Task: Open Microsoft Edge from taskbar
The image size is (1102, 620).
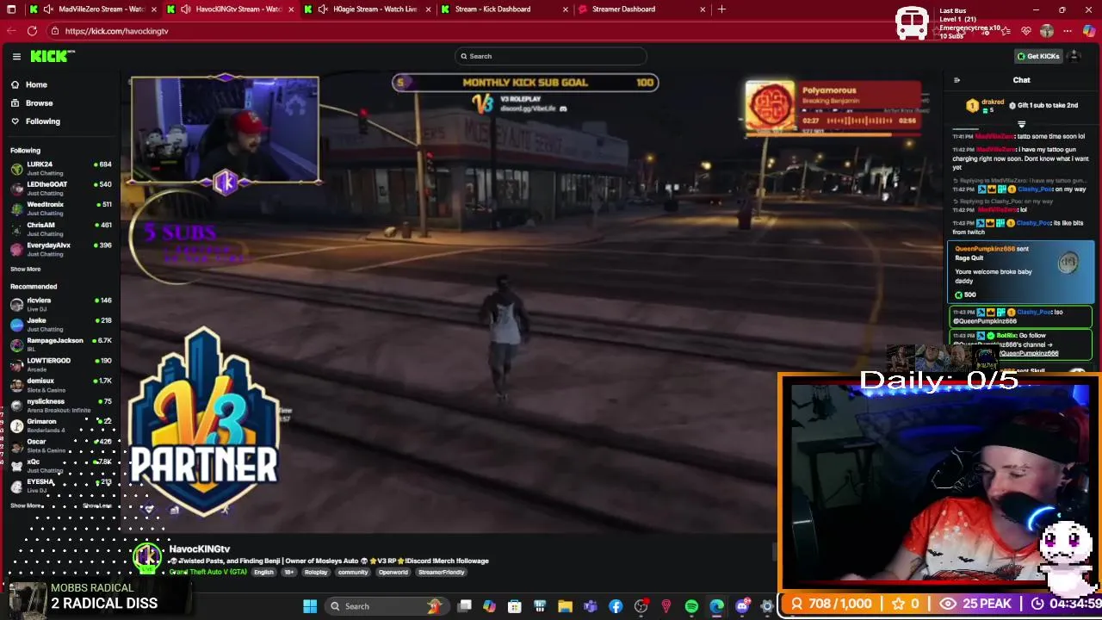Action: (716, 606)
